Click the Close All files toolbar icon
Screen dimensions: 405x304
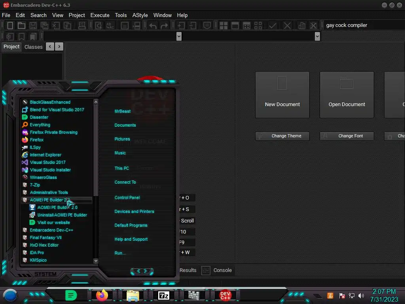coord(68,25)
